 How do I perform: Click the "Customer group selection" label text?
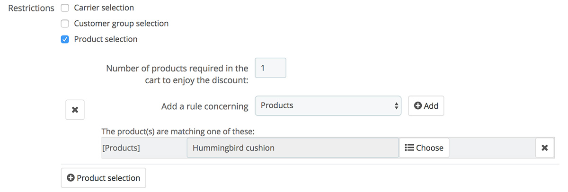click(121, 24)
